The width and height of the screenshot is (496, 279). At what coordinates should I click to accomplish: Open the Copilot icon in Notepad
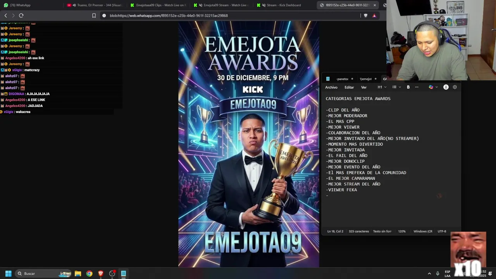[431, 87]
